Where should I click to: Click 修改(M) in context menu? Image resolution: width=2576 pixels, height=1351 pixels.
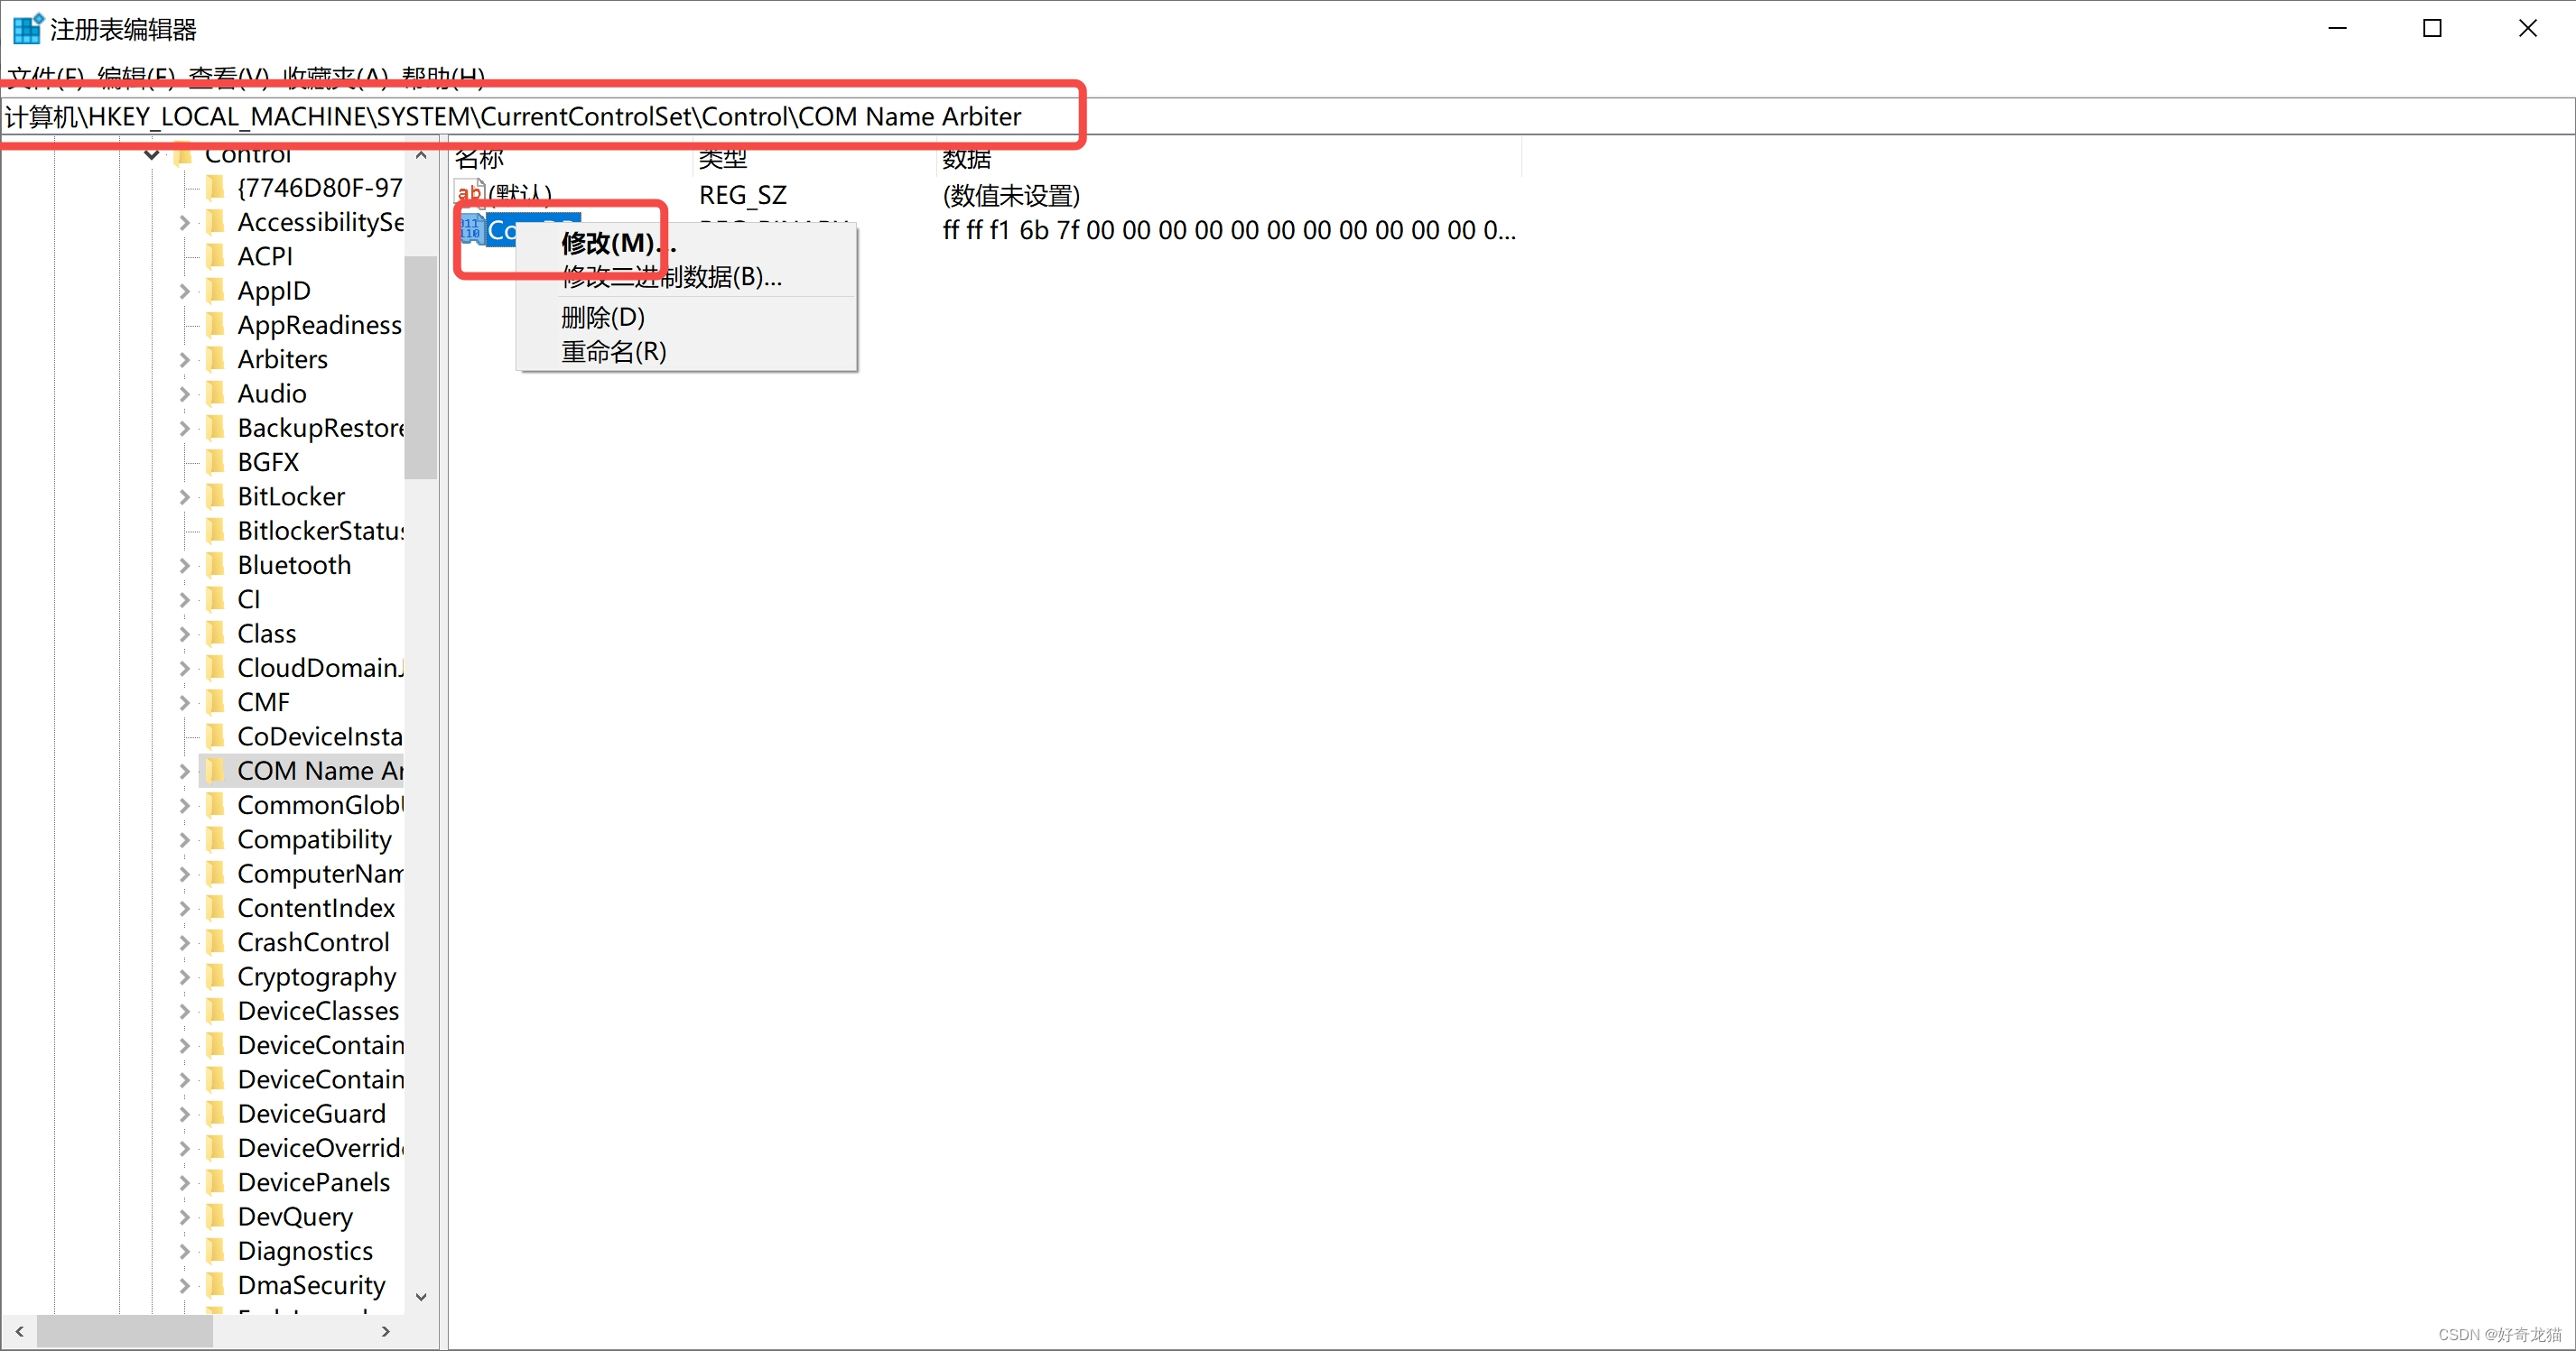(x=617, y=242)
